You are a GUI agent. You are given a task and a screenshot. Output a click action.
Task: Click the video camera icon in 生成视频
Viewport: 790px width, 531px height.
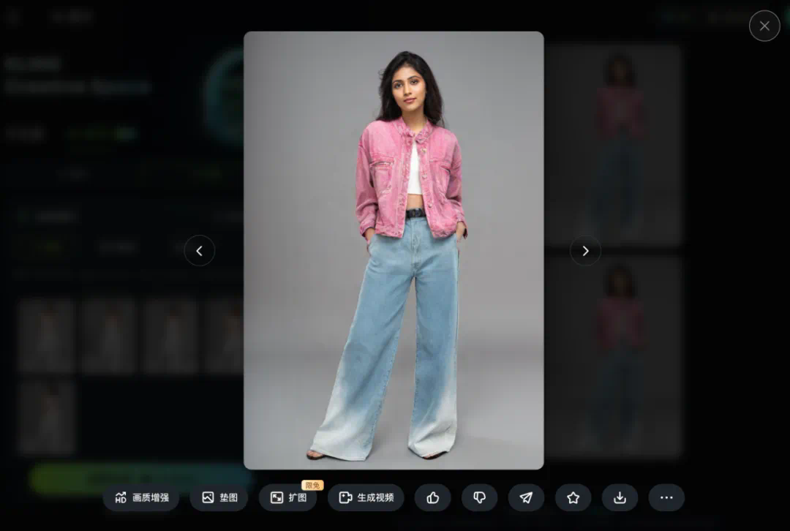coord(345,498)
